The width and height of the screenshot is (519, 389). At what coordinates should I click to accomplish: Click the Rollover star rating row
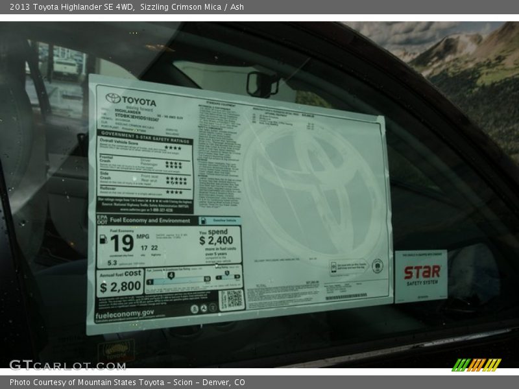pyautogui.click(x=174, y=191)
